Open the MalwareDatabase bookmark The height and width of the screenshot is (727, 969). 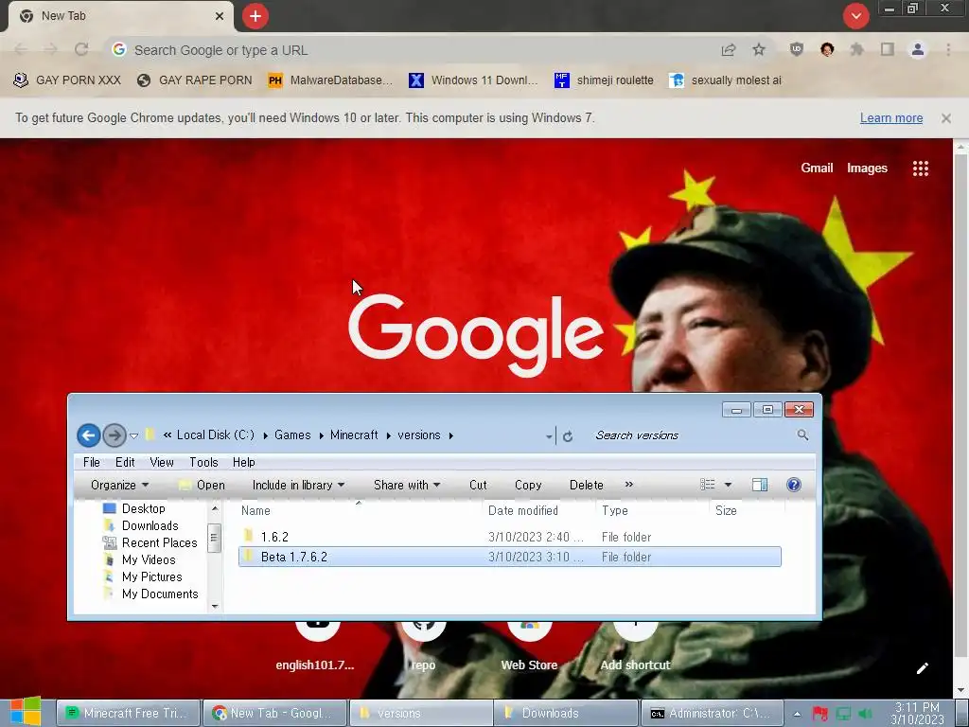pyautogui.click(x=330, y=80)
